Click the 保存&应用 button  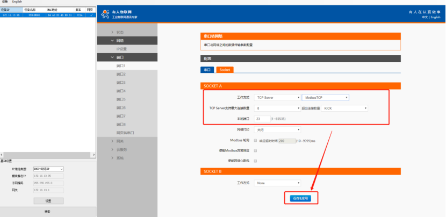click(301, 198)
